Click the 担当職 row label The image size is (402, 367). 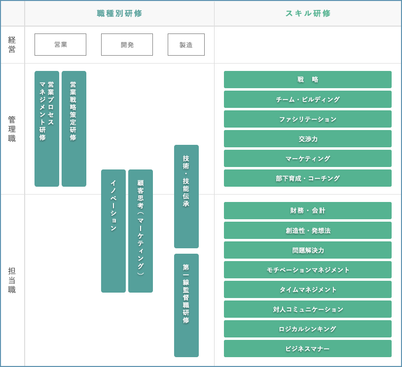12,280
